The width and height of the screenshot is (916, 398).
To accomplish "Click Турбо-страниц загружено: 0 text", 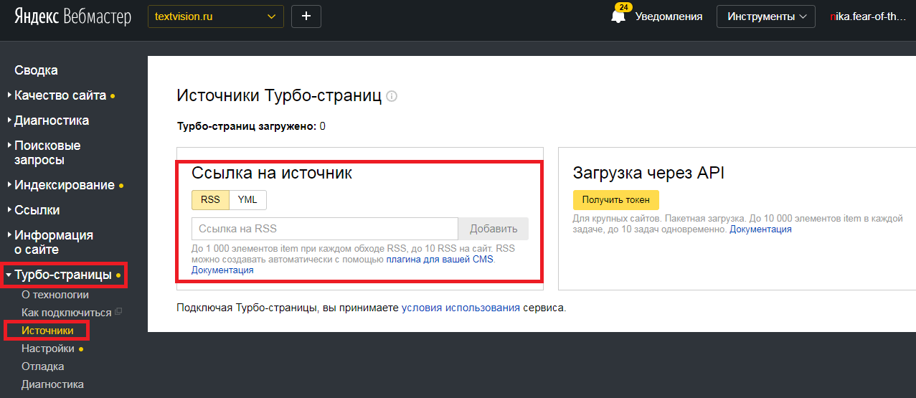I will pyautogui.click(x=251, y=126).
